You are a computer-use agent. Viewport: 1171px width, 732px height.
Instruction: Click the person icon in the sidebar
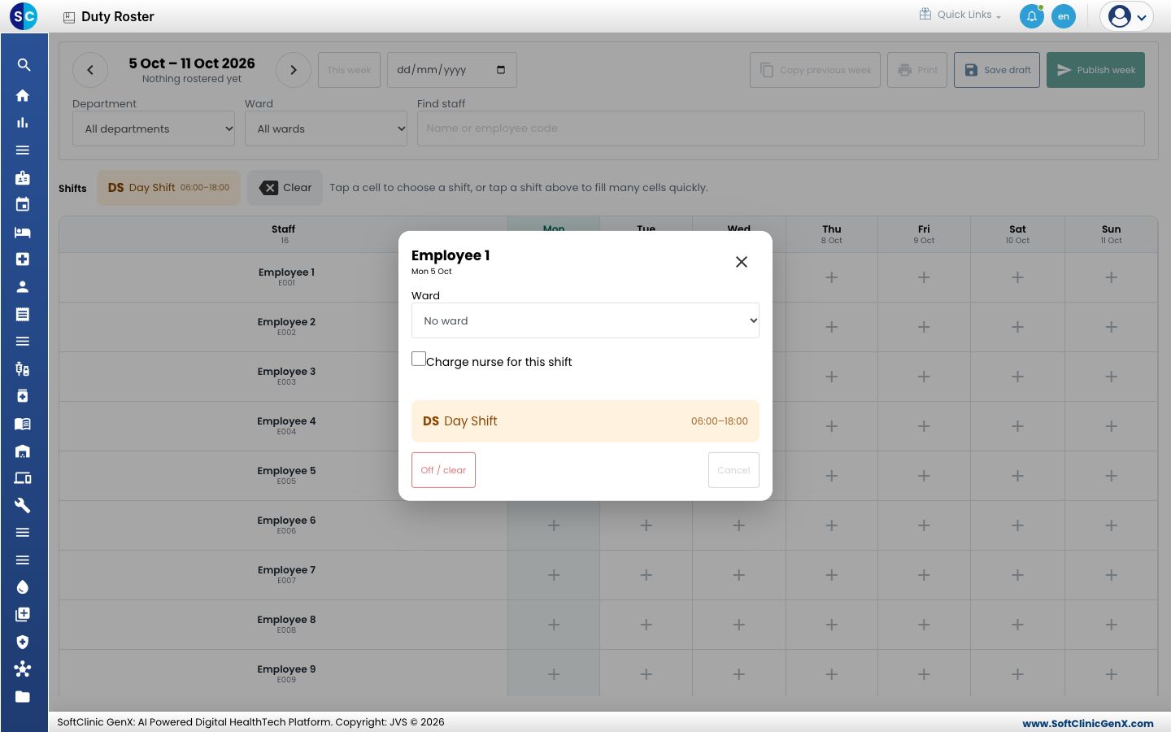pos(23,286)
